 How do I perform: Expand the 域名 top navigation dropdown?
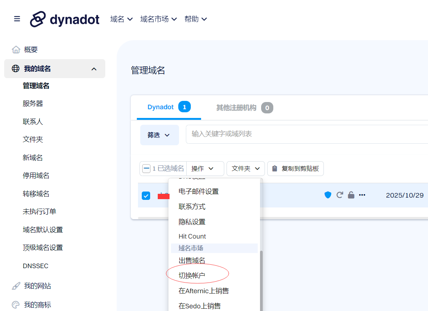click(x=122, y=19)
